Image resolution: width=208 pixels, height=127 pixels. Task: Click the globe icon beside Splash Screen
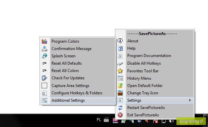pyautogui.click(x=45, y=56)
